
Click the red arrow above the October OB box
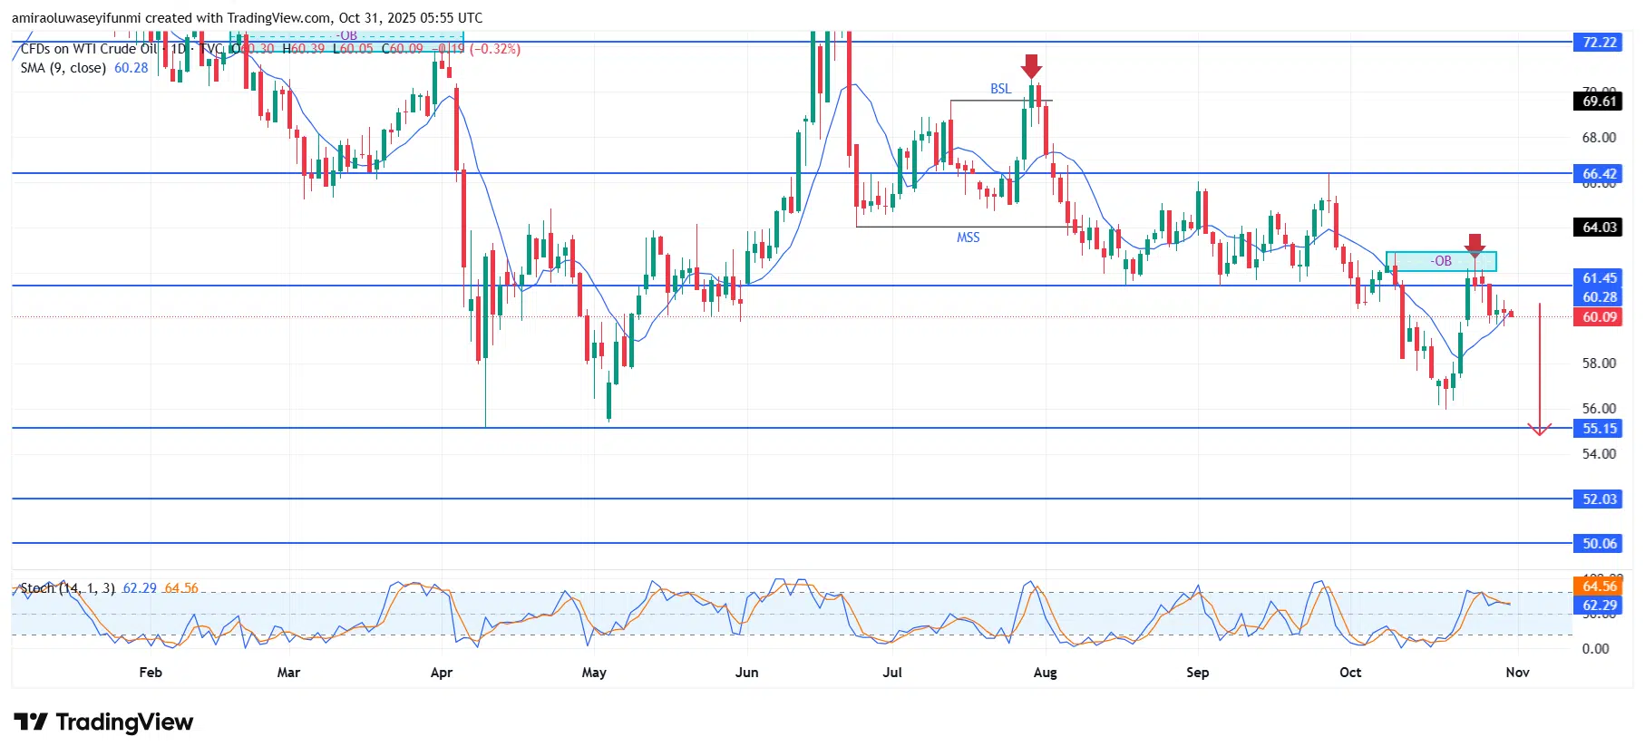point(1475,244)
